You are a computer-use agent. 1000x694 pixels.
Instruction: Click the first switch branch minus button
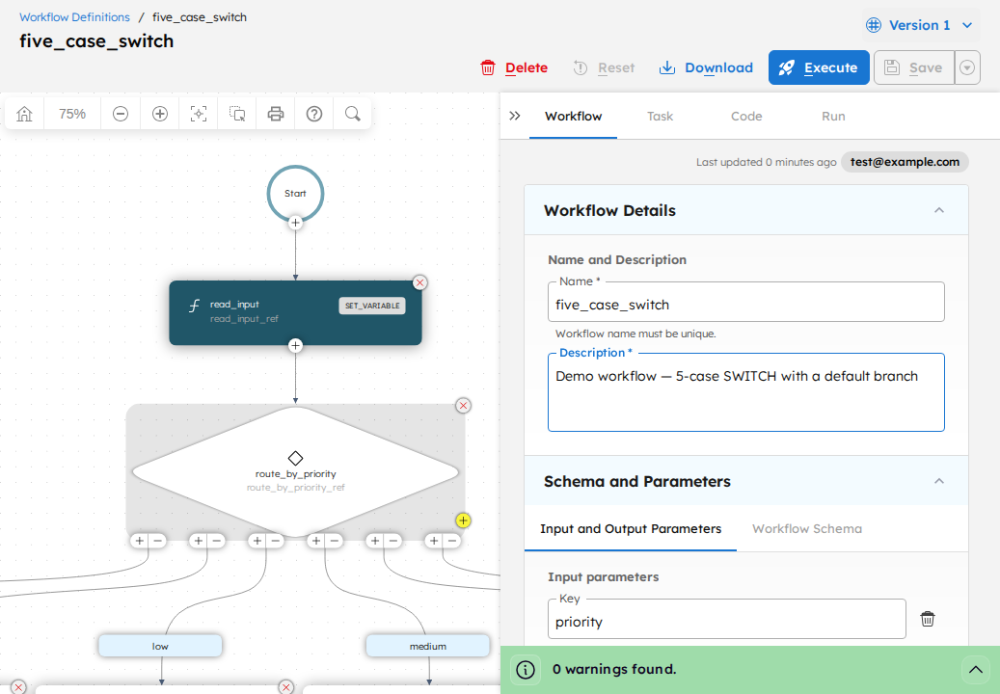[x=157, y=541]
